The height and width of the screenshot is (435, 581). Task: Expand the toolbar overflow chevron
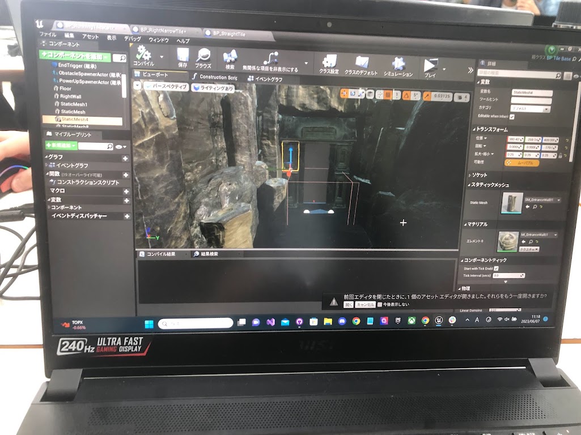[x=470, y=70]
